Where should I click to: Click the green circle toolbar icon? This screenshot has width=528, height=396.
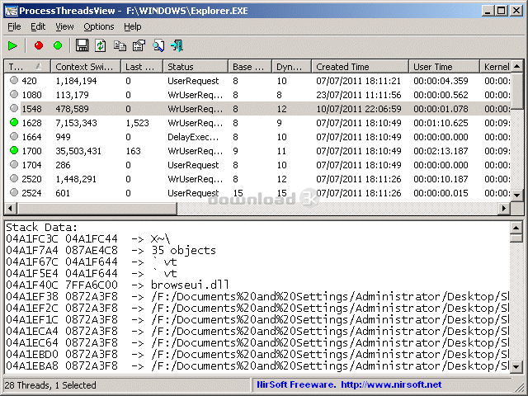coord(57,45)
